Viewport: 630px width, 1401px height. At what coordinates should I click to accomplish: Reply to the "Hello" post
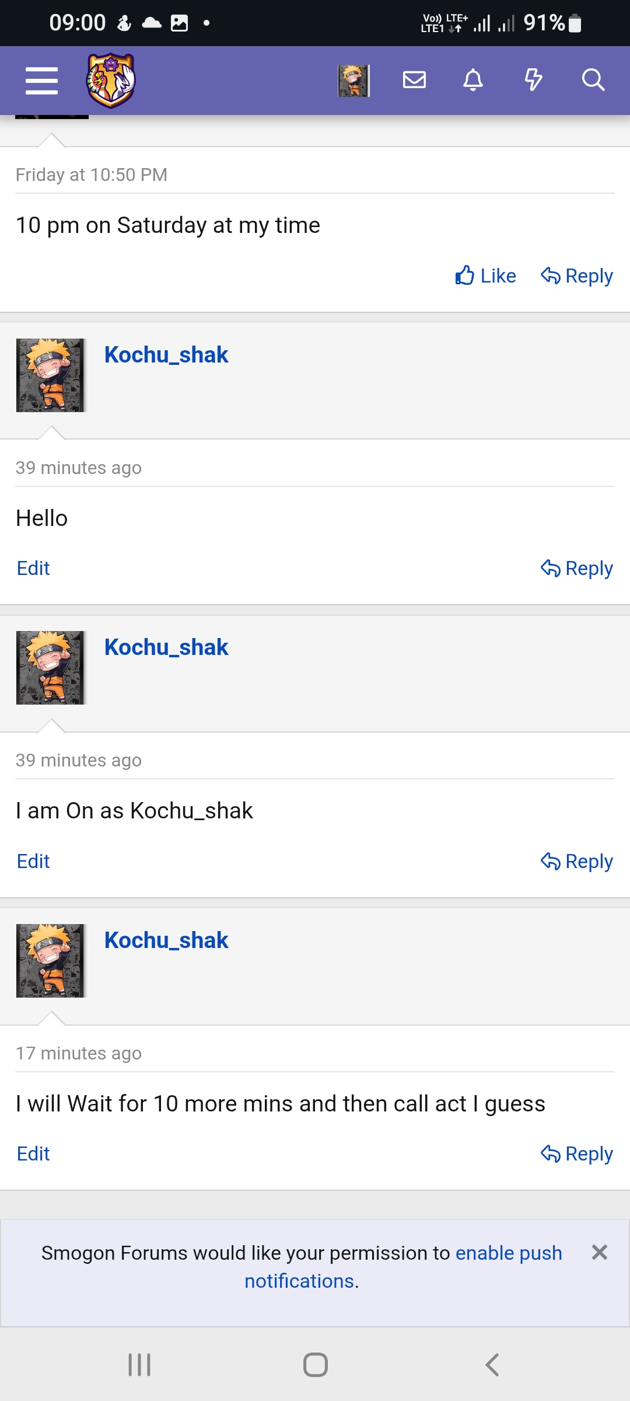click(577, 568)
